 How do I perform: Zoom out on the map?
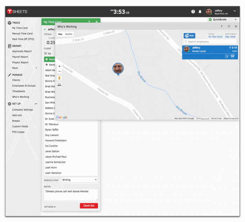tap(59, 71)
